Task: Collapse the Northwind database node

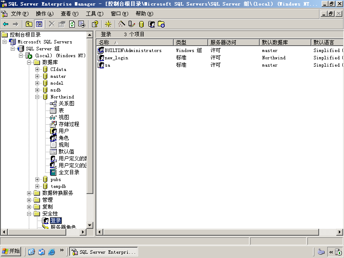Action: point(37,97)
